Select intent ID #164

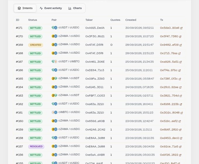click(19, 87)
